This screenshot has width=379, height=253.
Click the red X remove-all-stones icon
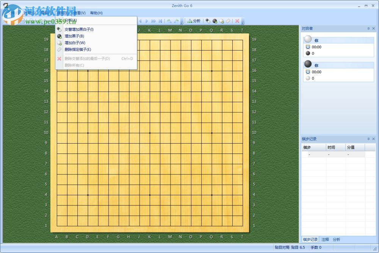click(x=237, y=21)
